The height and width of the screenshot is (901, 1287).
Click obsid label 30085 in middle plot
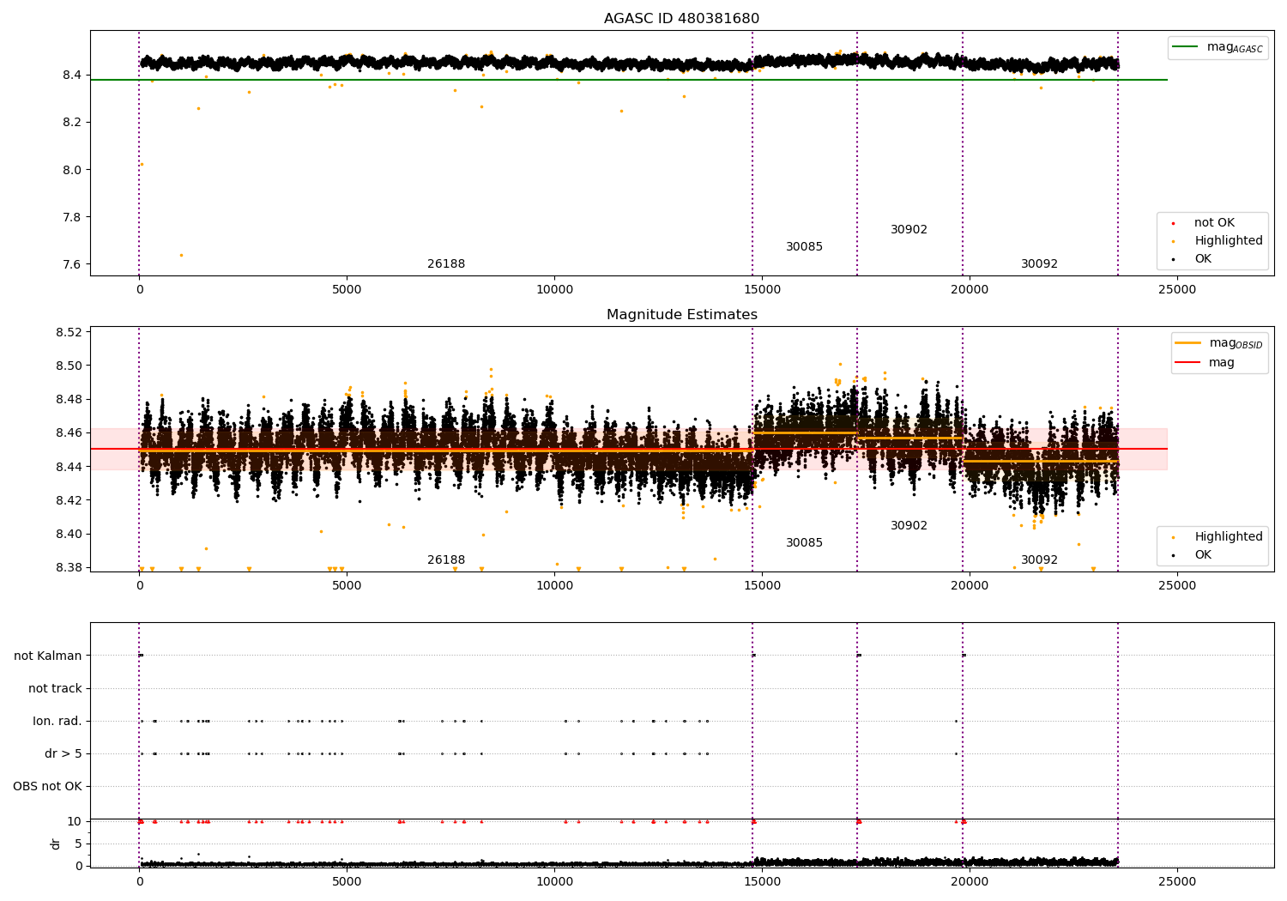point(804,543)
